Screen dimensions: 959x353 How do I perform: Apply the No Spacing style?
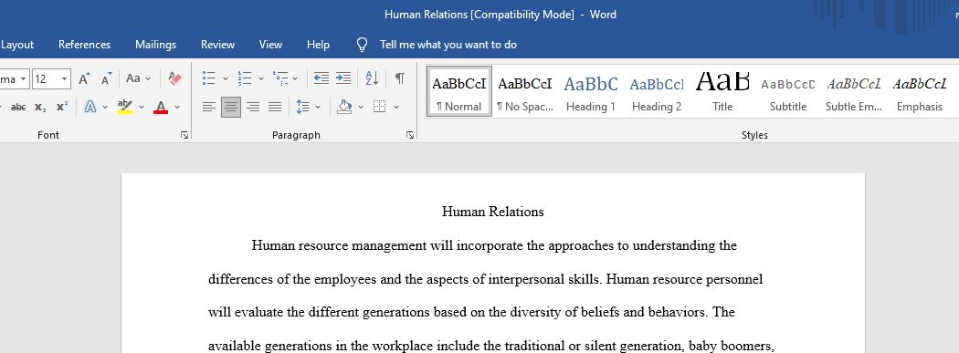tap(525, 91)
